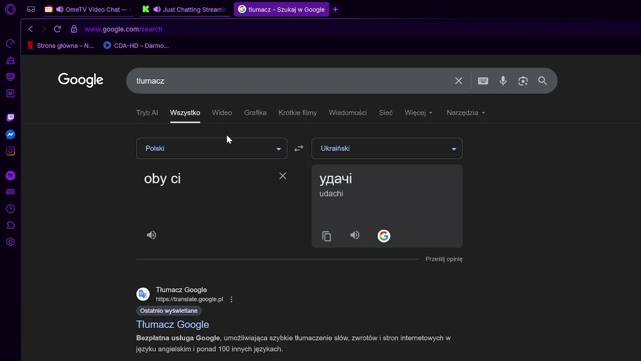This screenshot has height=361, width=641.
Task: Switch to Tryb AI tab
Action: 147,113
